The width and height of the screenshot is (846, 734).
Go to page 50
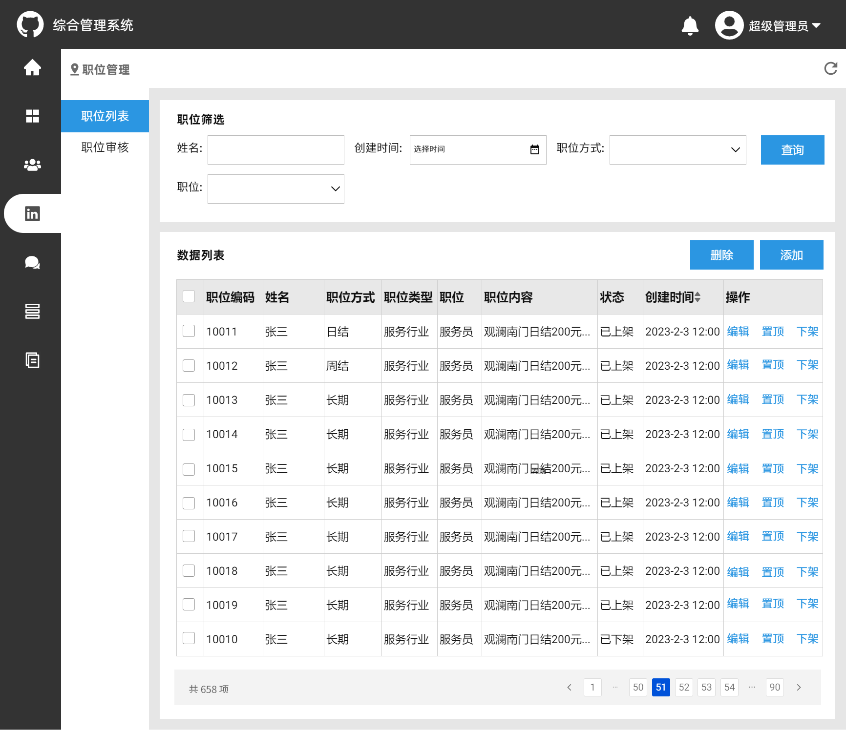point(638,687)
